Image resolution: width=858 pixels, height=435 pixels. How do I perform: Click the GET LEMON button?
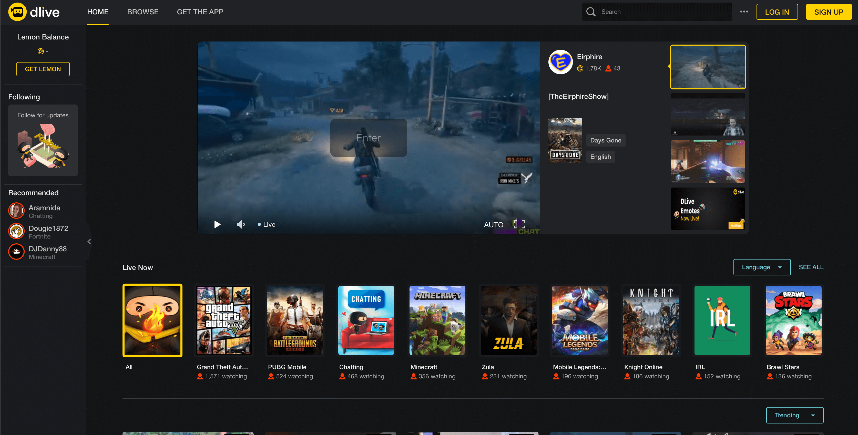coord(43,69)
